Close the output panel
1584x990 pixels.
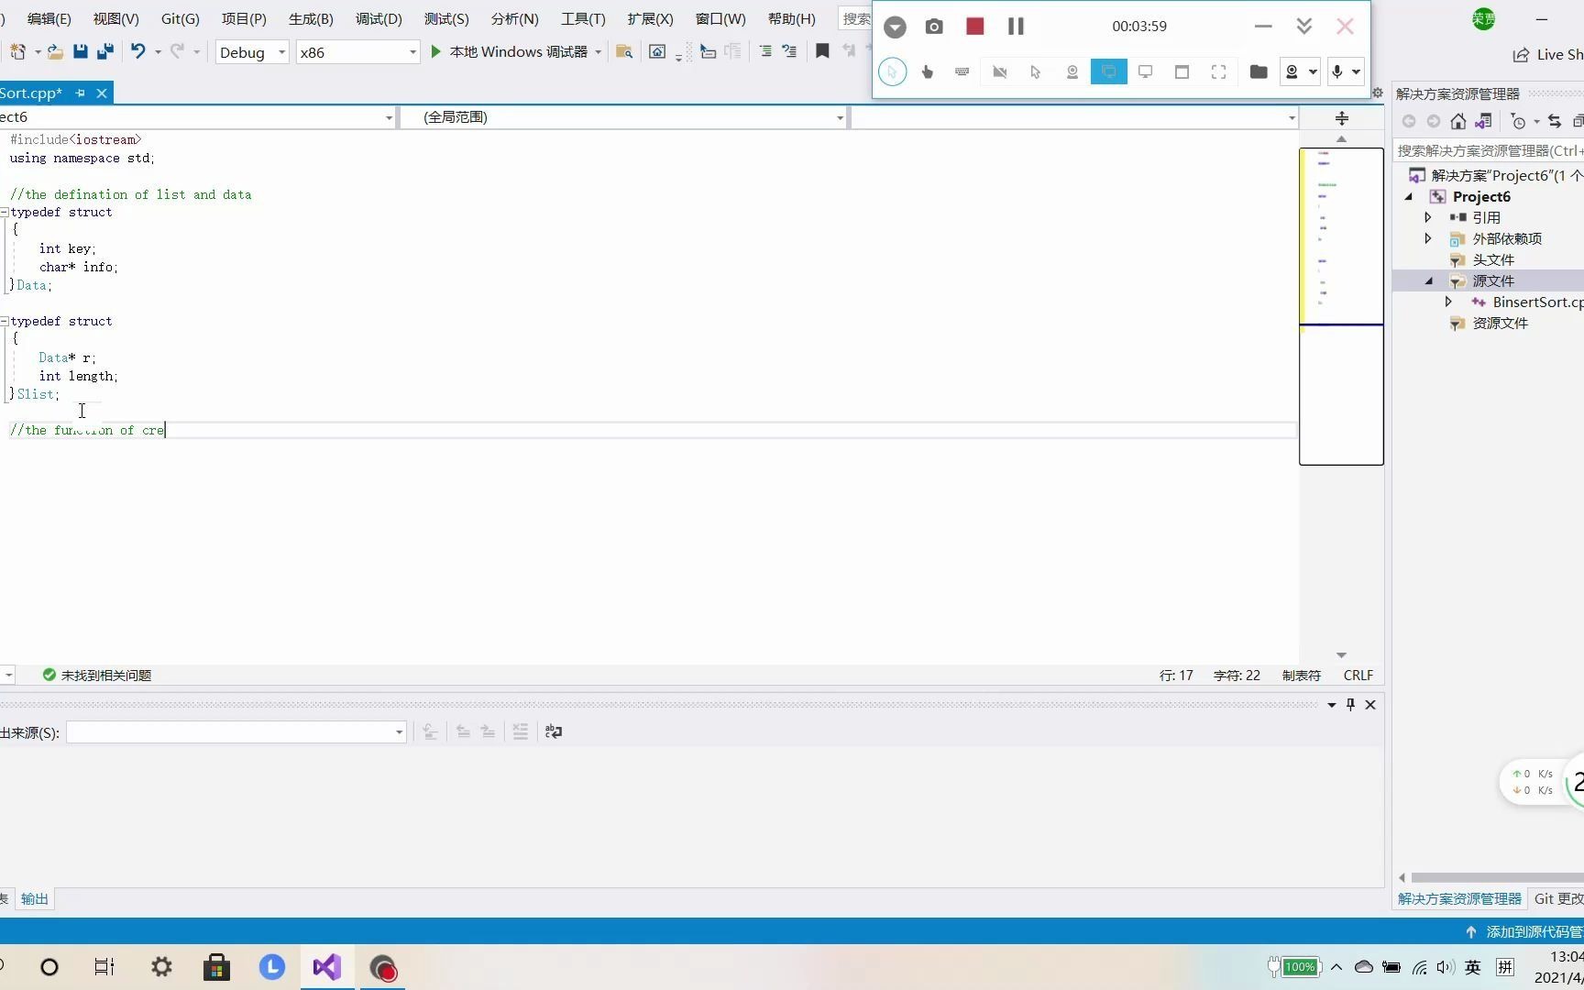pos(1370,705)
